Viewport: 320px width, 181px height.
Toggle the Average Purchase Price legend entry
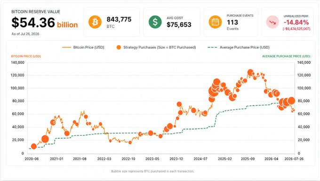click(239, 47)
